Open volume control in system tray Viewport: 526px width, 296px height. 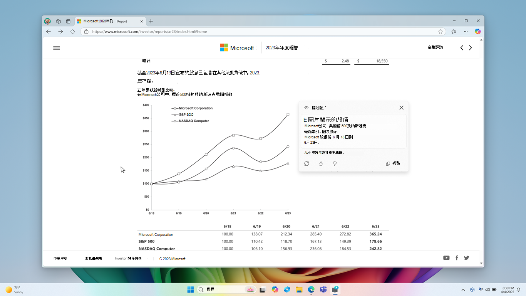pos(487,289)
